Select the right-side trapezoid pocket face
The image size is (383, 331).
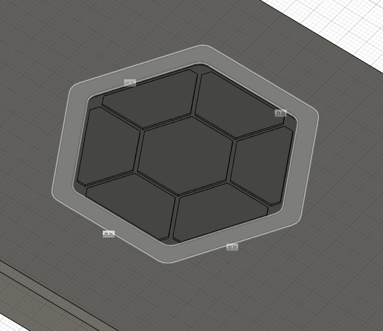tap(262, 165)
